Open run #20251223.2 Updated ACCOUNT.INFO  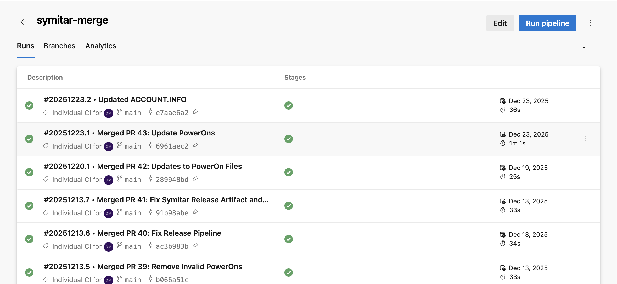115,99
